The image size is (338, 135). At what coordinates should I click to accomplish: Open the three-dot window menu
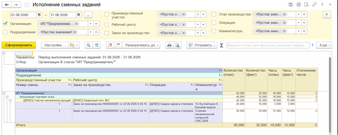click(x=322, y=5)
